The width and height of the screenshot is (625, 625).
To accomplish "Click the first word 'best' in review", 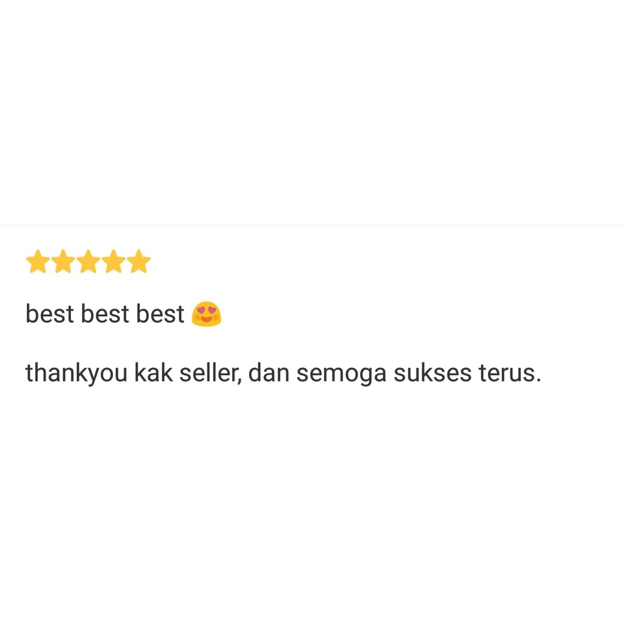I will point(50,314).
